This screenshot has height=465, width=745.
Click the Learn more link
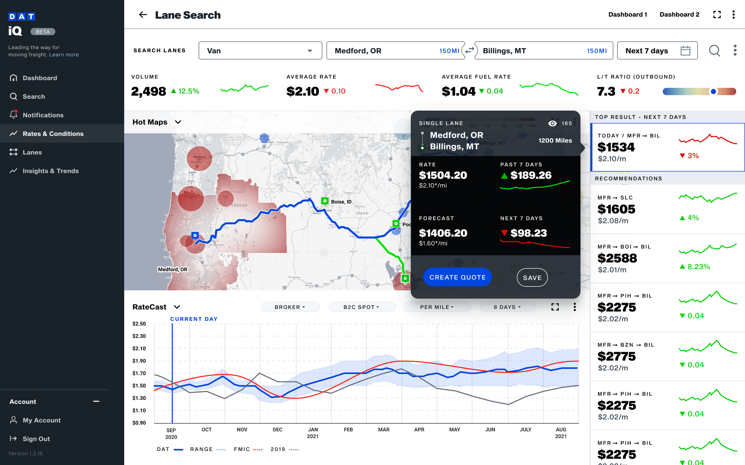(64, 54)
